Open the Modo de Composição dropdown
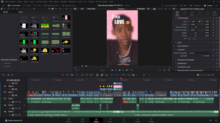This screenshot has width=220, height=123. [199, 53]
